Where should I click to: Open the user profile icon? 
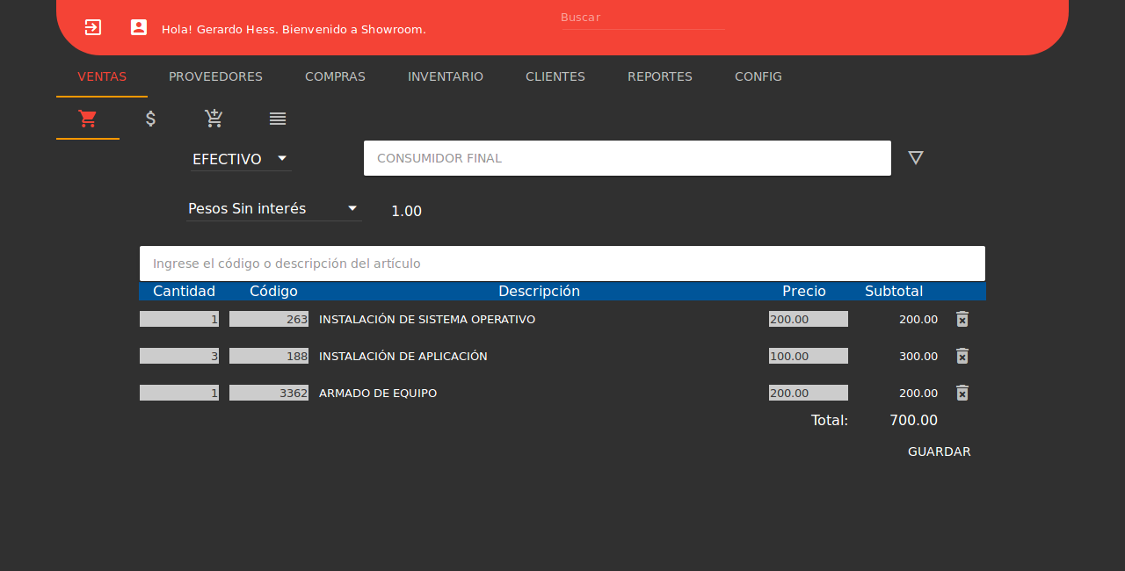pos(139,27)
